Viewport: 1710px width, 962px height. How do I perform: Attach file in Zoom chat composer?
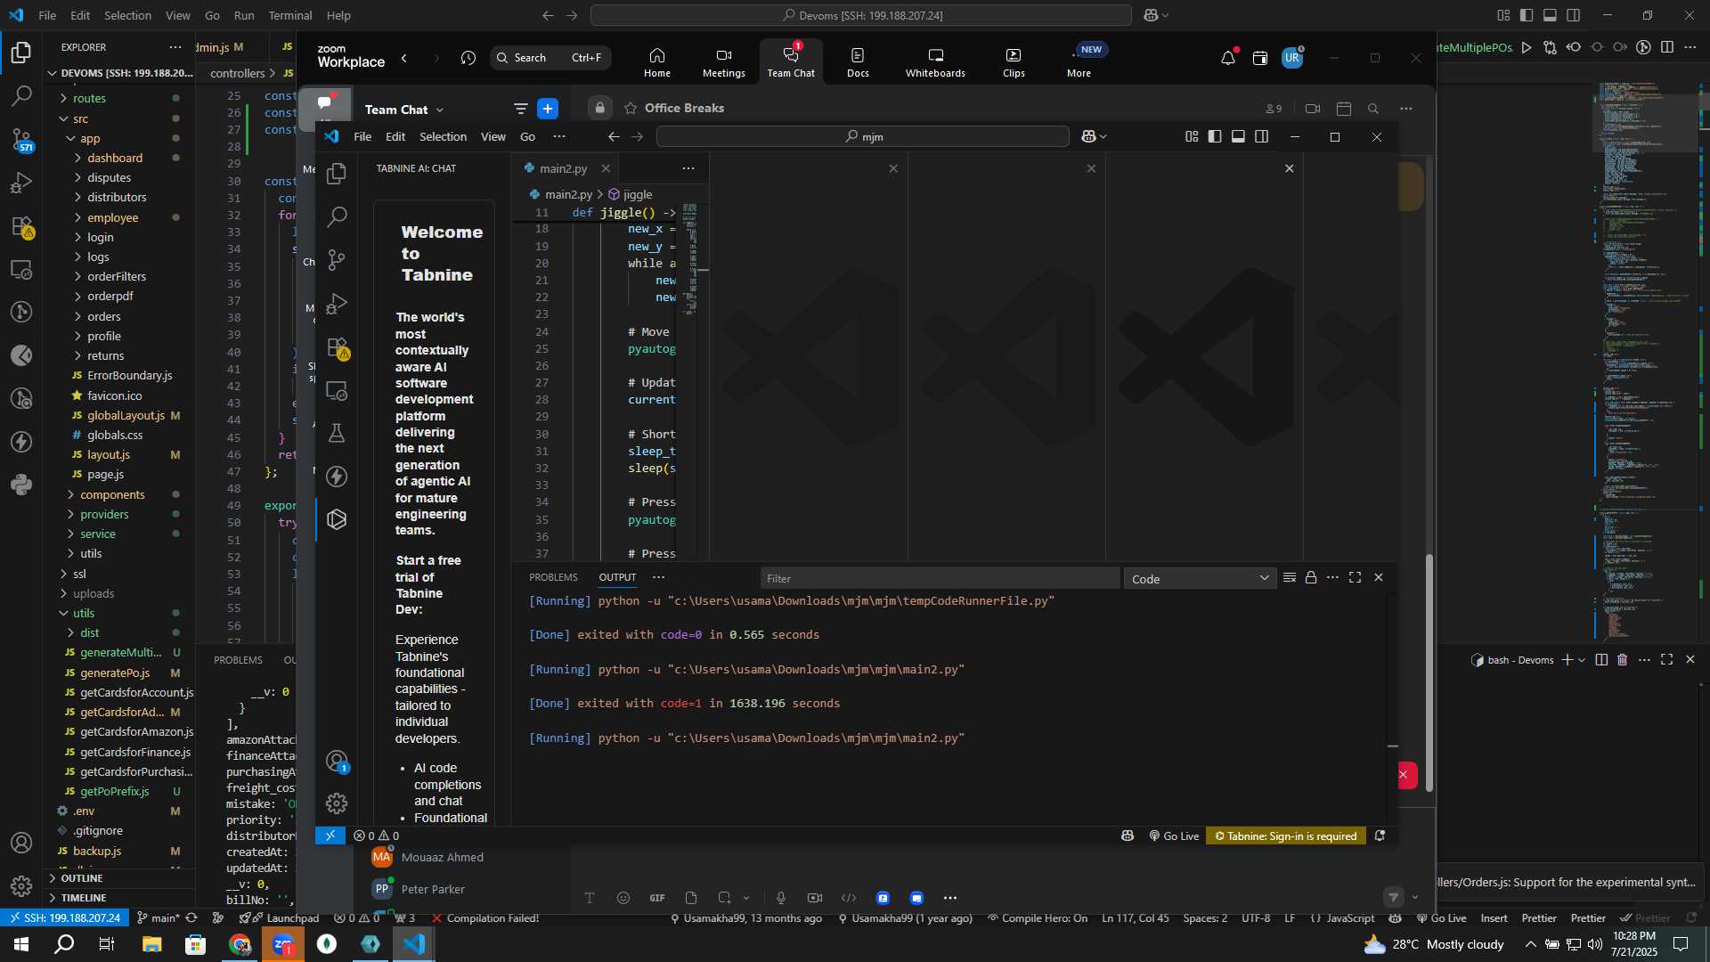pyautogui.click(x=691, y=898)
